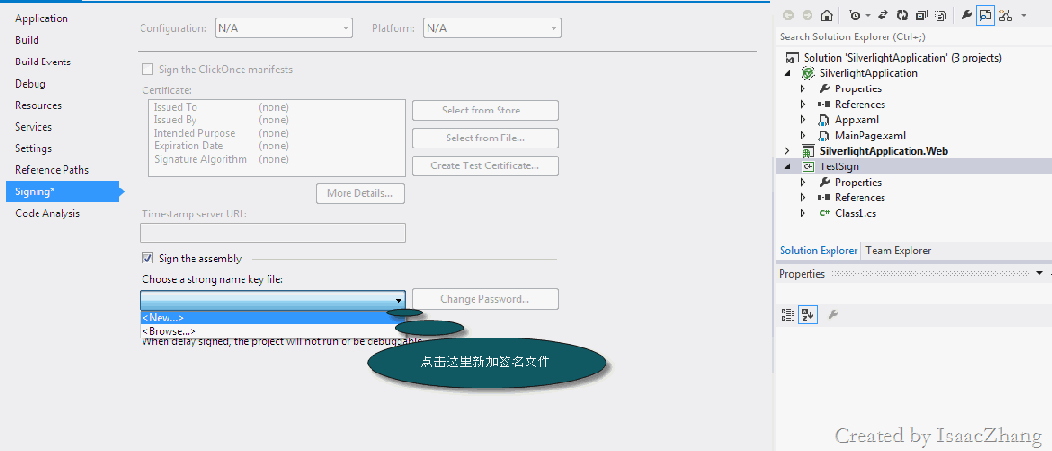Click the Back navigation arrow in Solution Explorer
The height and width of the screenshot is (451, 1052).
[x=788, y=15]
